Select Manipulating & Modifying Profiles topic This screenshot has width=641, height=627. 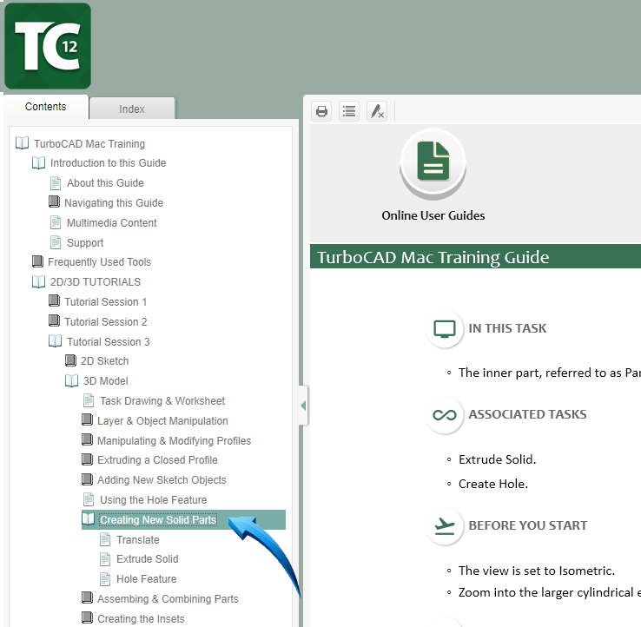tap(175, 441)
